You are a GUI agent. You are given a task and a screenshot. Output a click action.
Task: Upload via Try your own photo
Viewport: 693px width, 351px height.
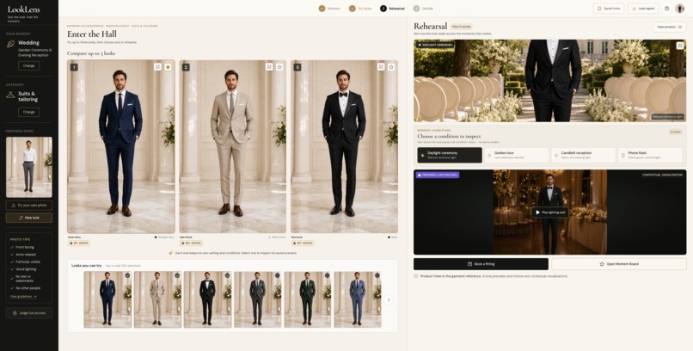(29, 205)
